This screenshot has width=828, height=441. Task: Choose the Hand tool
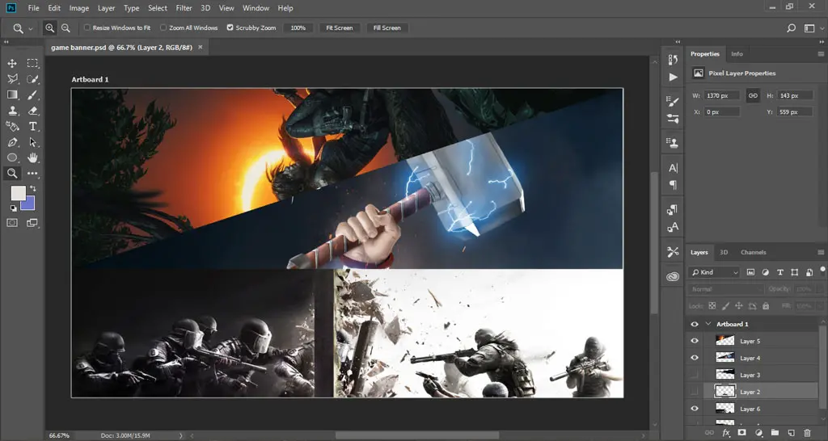click(x=33, y=157)
